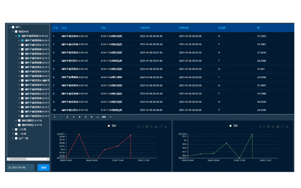Expand the checked first child under K-IV-1/2

19,41
